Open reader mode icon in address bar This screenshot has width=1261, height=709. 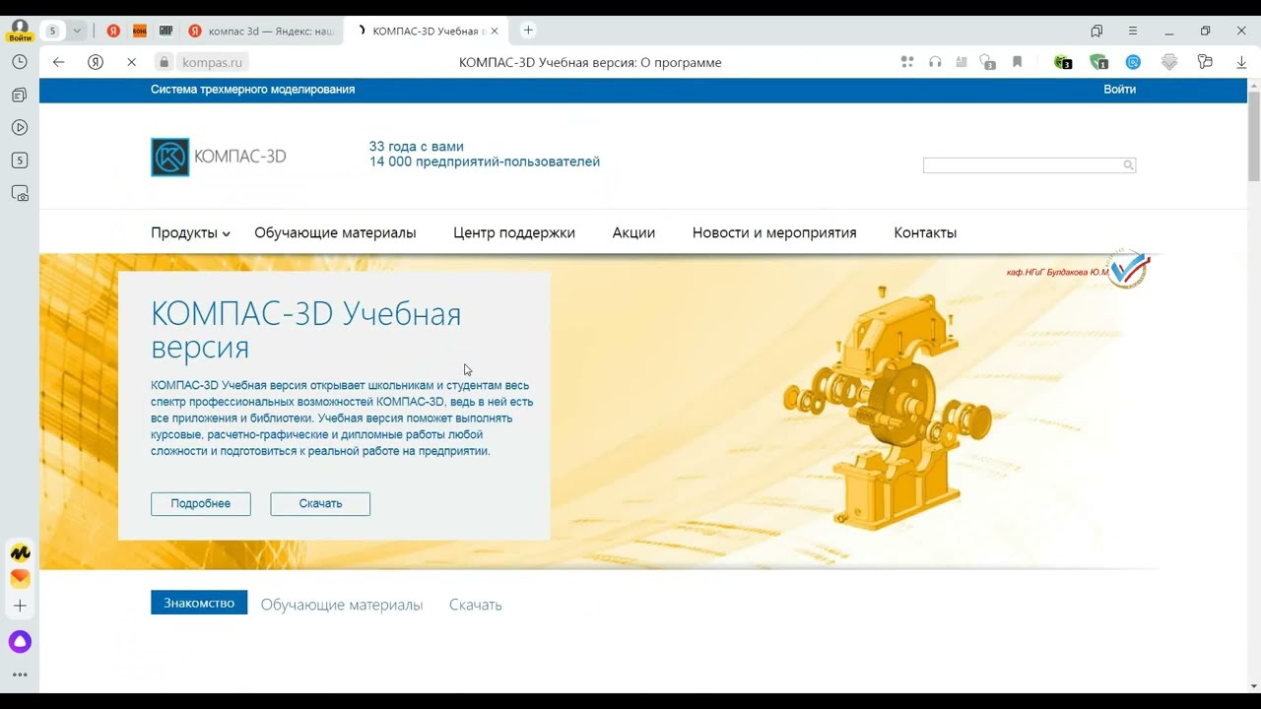(962, 62)
